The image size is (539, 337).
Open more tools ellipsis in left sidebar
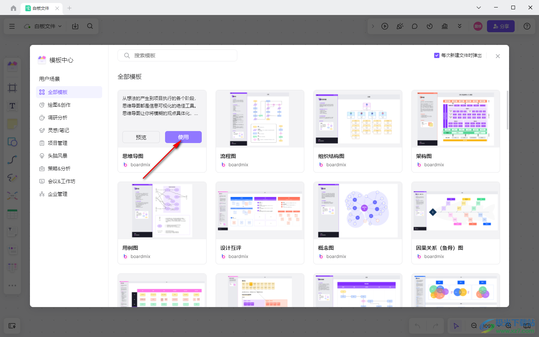pyautogui.click(x=12, y=285)
